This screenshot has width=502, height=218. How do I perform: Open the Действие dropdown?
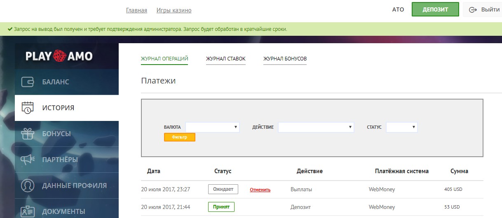[x=316, y=127]
